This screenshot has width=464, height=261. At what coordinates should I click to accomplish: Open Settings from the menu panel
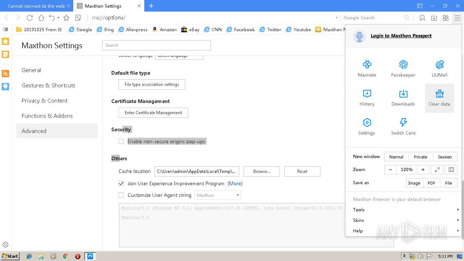pyautogui.click(x=367, y=127)
